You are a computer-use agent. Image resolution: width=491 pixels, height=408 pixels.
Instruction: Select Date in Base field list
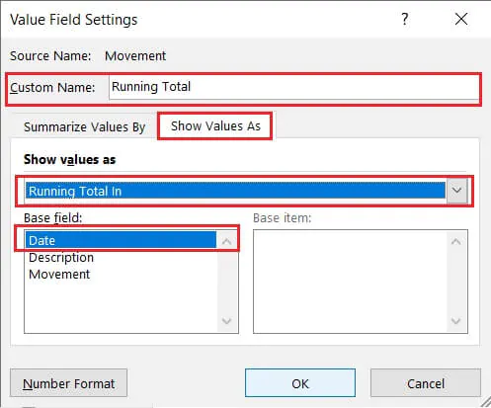click(x=121, y=240)
